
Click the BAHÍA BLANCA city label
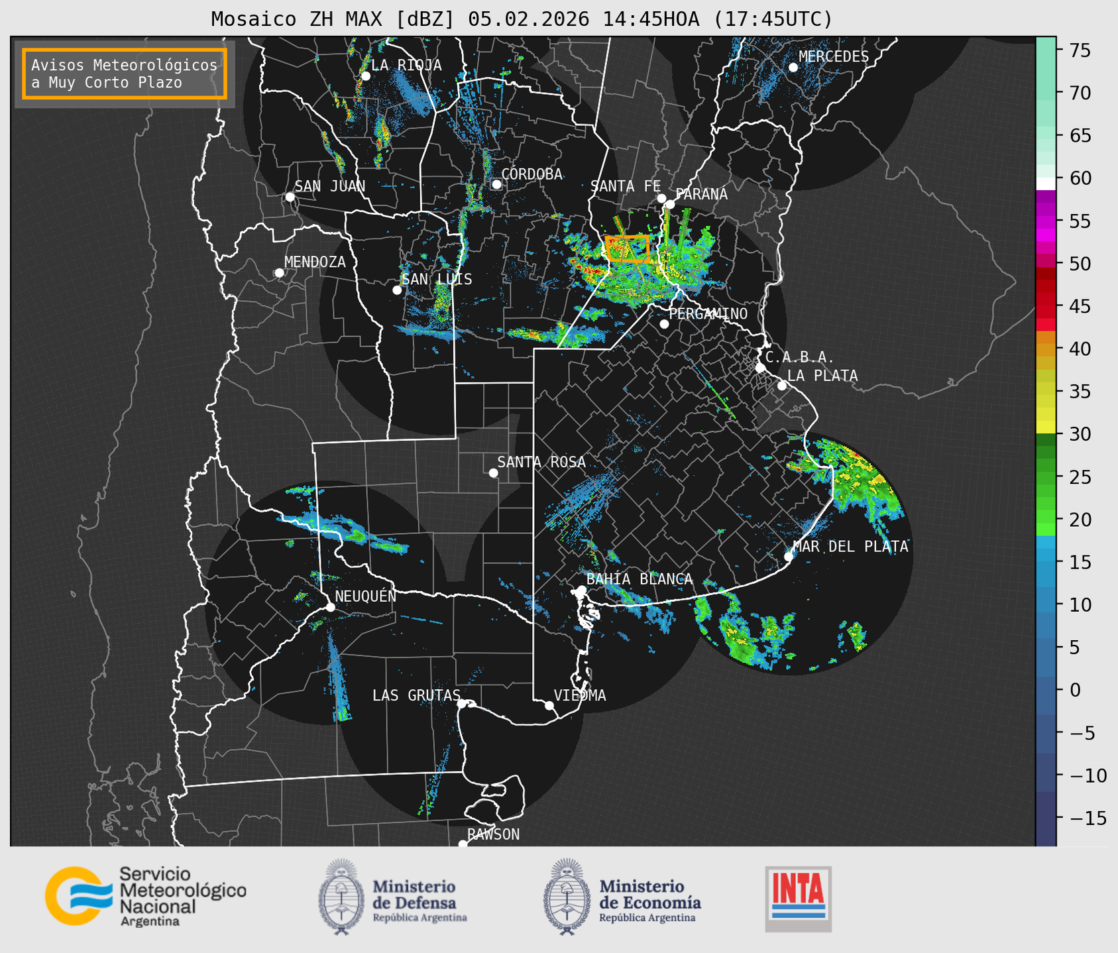click(640, 579)
